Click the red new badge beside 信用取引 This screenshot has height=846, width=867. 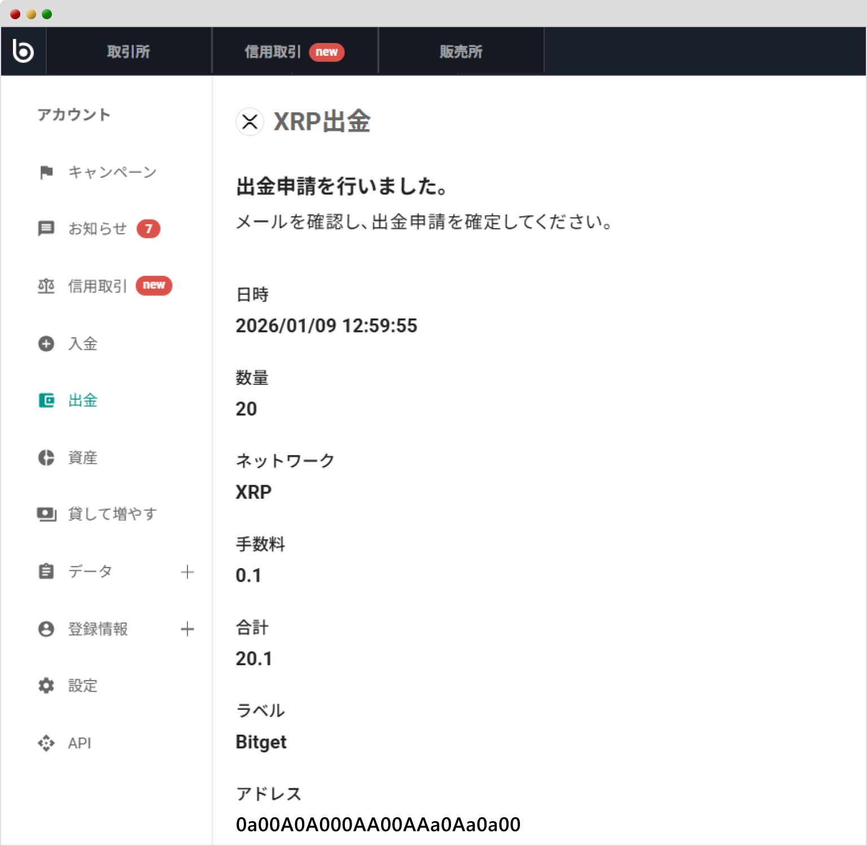click(154, 286)
